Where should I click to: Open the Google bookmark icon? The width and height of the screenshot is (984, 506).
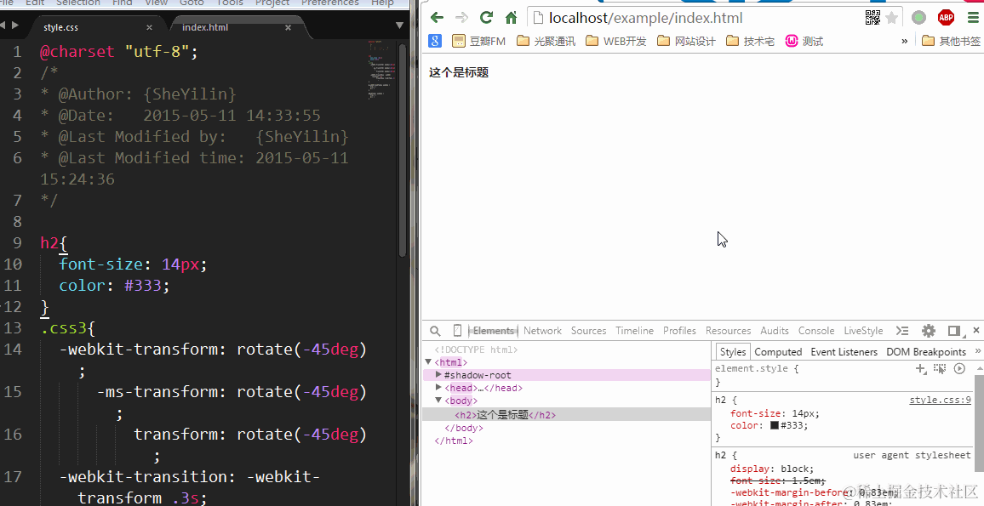click(x=435, y=42)
